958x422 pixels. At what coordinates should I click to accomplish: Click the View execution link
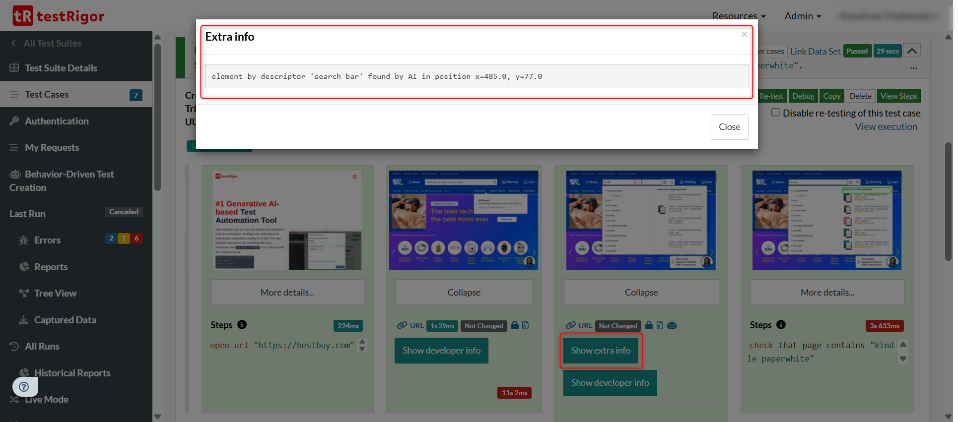point(886,126)
